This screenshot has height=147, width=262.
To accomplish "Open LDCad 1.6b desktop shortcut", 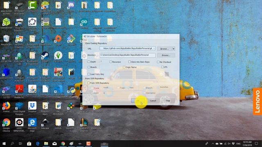I will [7, 57].
